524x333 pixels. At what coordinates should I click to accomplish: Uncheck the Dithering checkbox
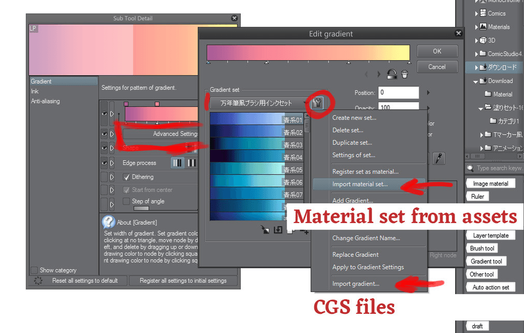[126, 177]
